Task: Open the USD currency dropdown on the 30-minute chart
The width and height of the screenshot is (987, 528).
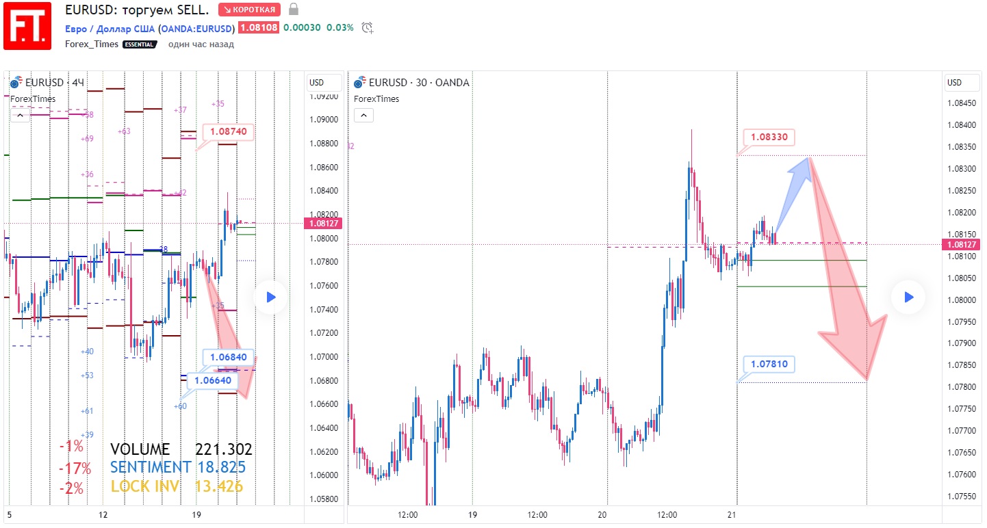Action: (962, 83)
